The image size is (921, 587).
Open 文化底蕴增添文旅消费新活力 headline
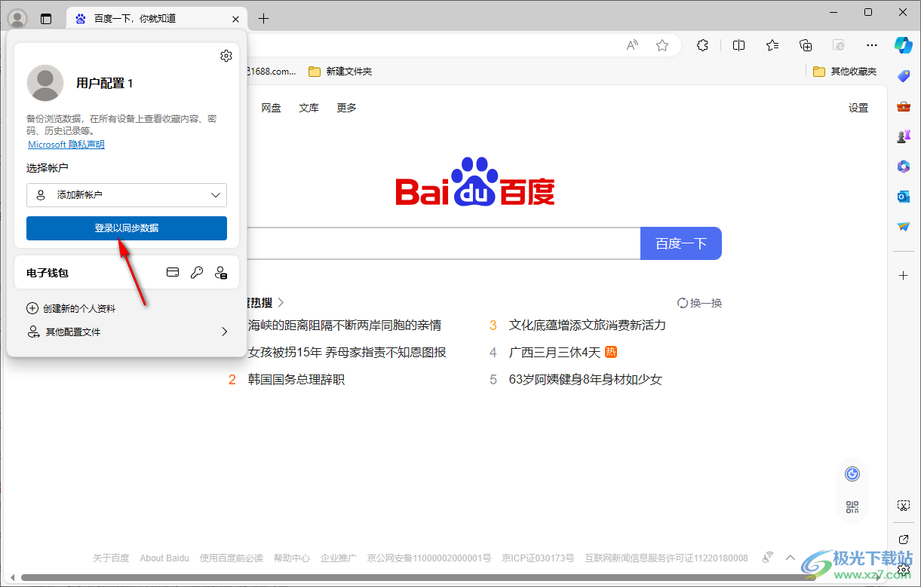[x=588, y=326]
